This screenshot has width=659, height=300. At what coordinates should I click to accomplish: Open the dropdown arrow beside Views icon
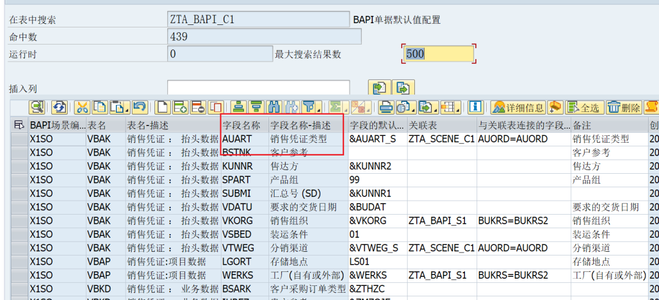click(x=413, y=110)
